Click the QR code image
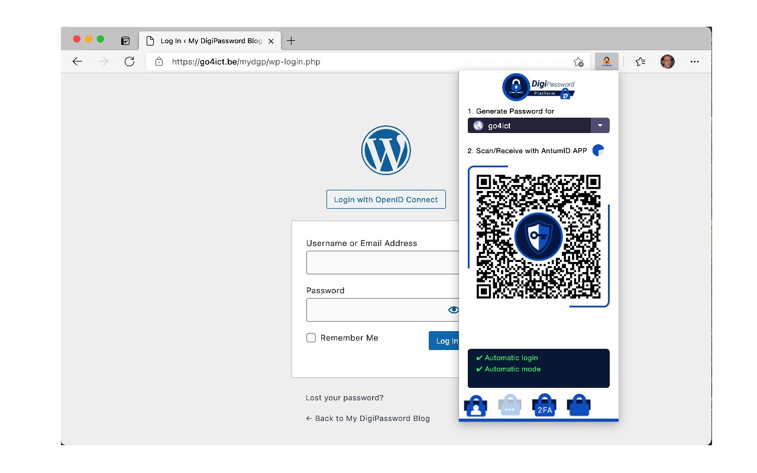This screenshot has height=473, width=757. pos(538,237)
